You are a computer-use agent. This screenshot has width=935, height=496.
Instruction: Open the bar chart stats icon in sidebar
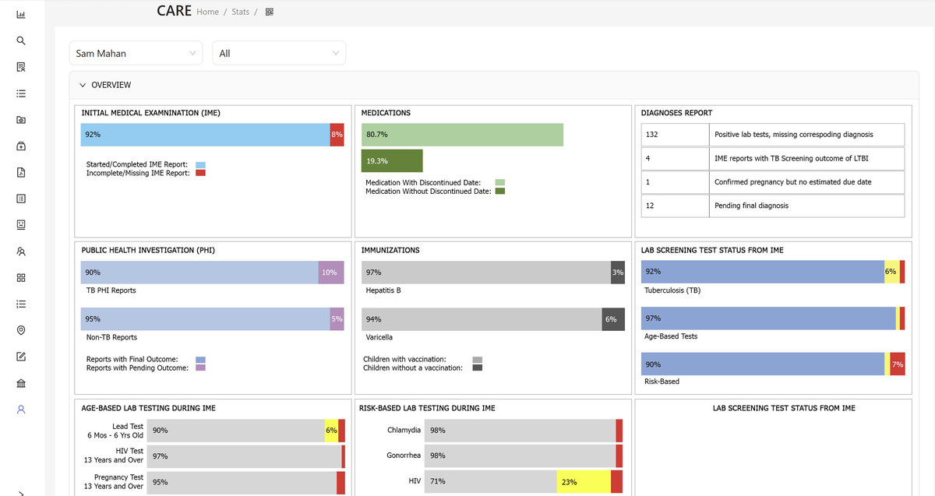pyautogui.click(x=21, y=15)
